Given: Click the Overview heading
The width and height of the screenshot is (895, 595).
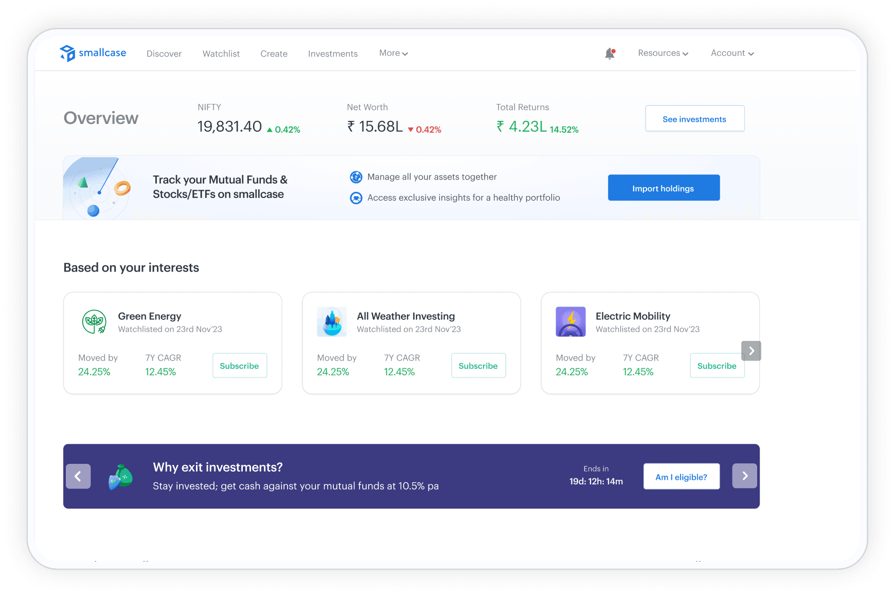Looking at the screenshot, I should pos(101,118).
